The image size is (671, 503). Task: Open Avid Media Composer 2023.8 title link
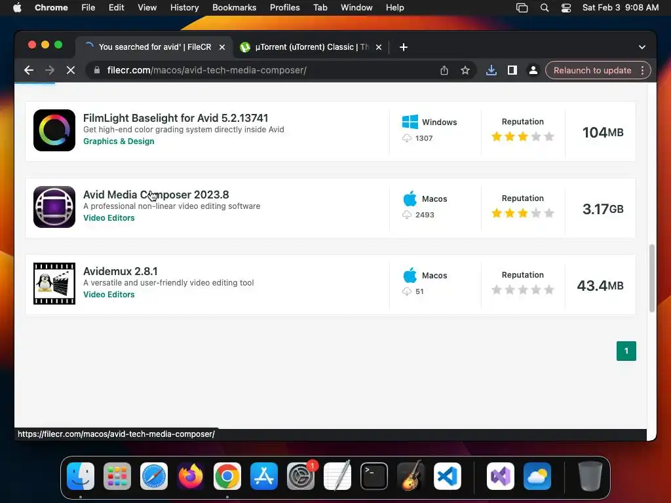click(x=156, y=195)
